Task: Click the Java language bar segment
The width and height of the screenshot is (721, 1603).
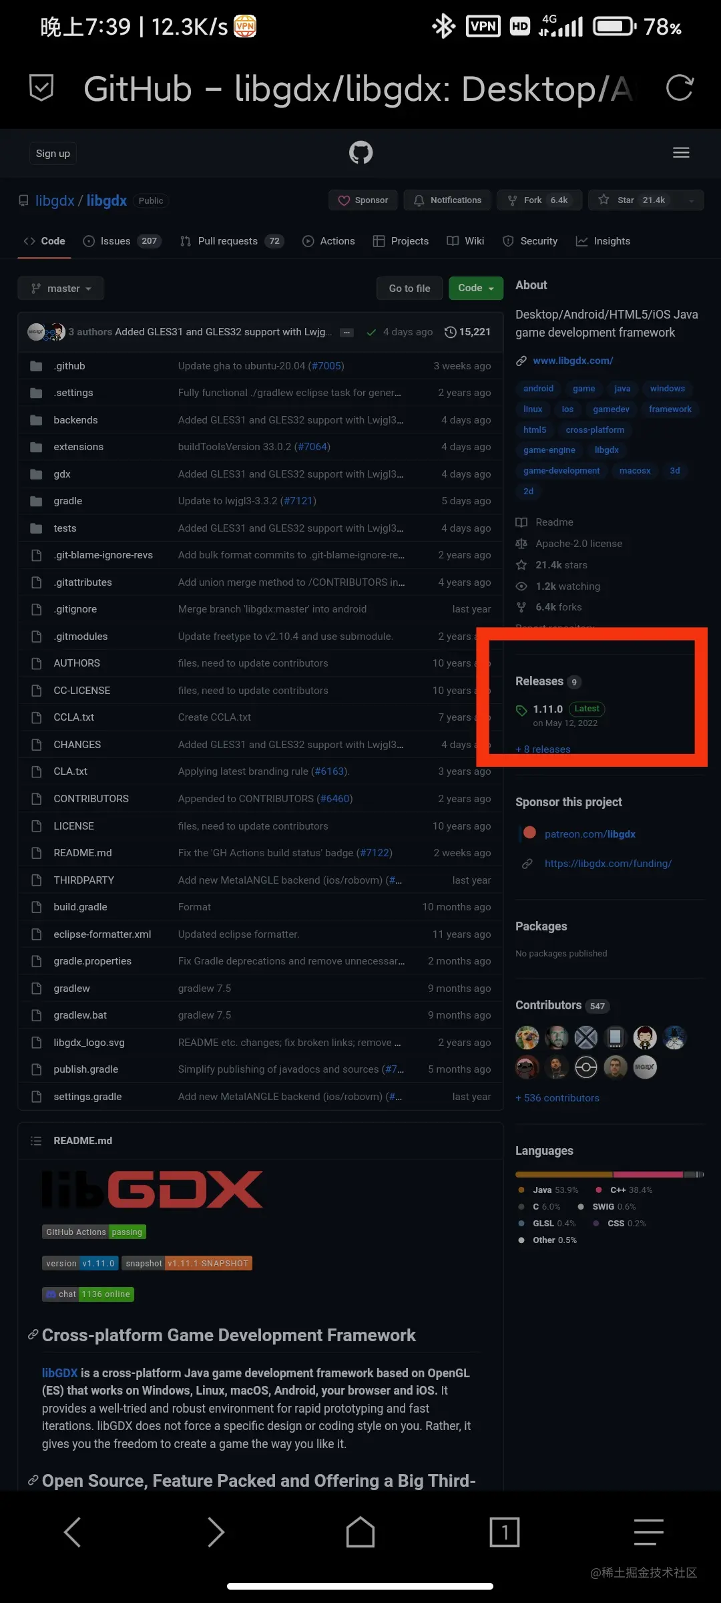Action: (564, 1174)
